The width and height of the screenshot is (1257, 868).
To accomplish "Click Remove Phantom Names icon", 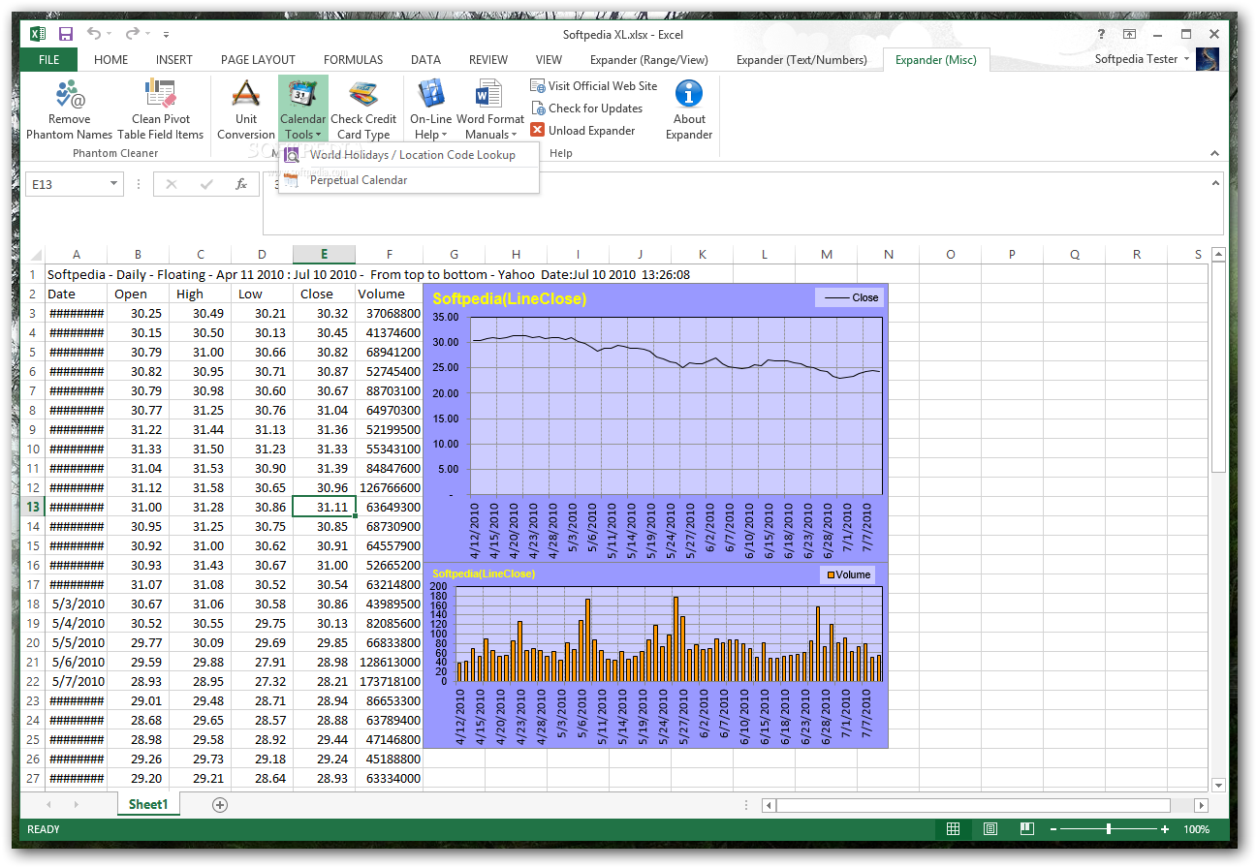I will pos(70,94).
